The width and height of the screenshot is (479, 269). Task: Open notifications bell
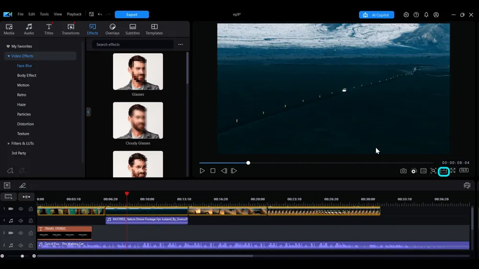(x=426, y=15)
